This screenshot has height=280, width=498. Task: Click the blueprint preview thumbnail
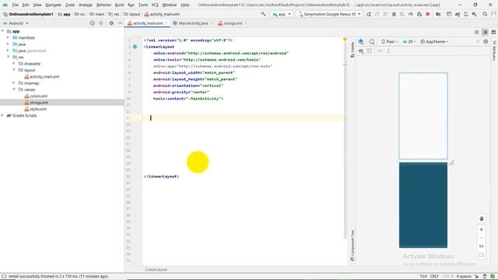423,205
